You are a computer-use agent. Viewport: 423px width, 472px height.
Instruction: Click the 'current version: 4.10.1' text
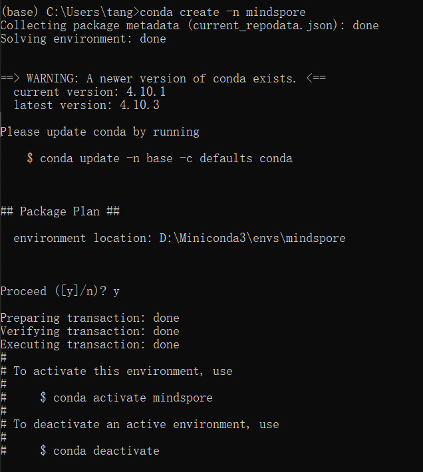[90, 92]
